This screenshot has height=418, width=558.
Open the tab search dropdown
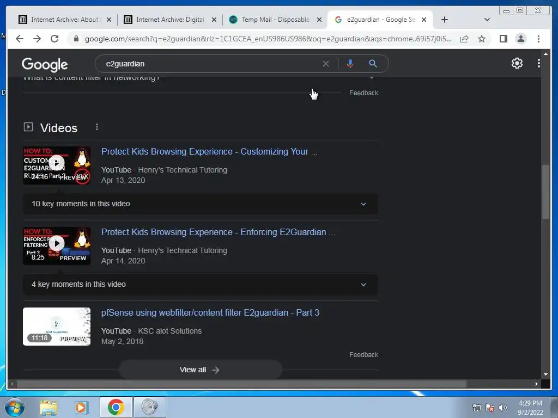pos(487,20)
